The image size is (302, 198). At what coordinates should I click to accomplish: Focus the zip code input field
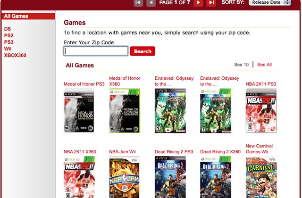click(x=96, y=51)
